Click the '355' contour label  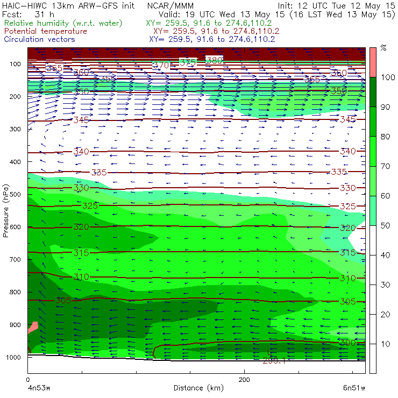[x=108, y=79]
